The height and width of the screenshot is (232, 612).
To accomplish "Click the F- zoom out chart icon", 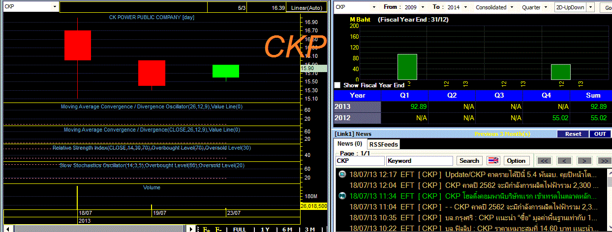I will coord(218,229).
